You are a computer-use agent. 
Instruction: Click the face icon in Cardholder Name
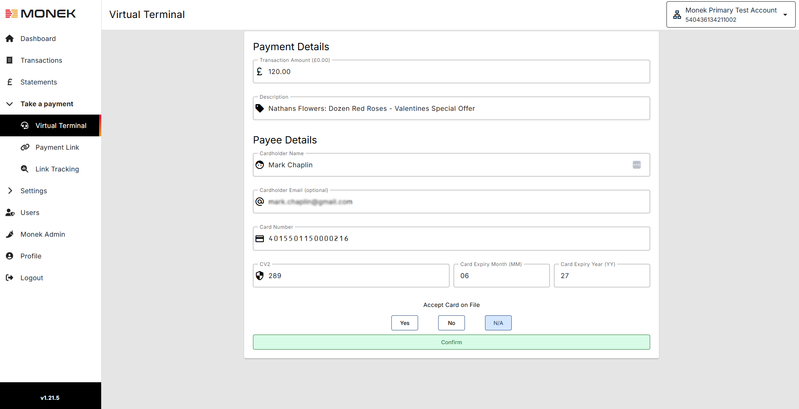[260, 165]
